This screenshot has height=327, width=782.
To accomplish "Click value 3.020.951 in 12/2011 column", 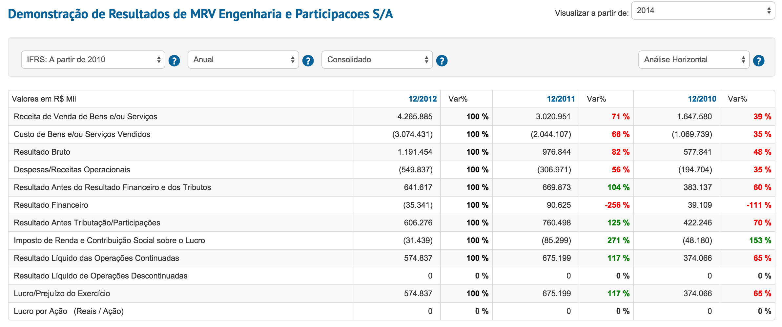I will tap(553, 117).
